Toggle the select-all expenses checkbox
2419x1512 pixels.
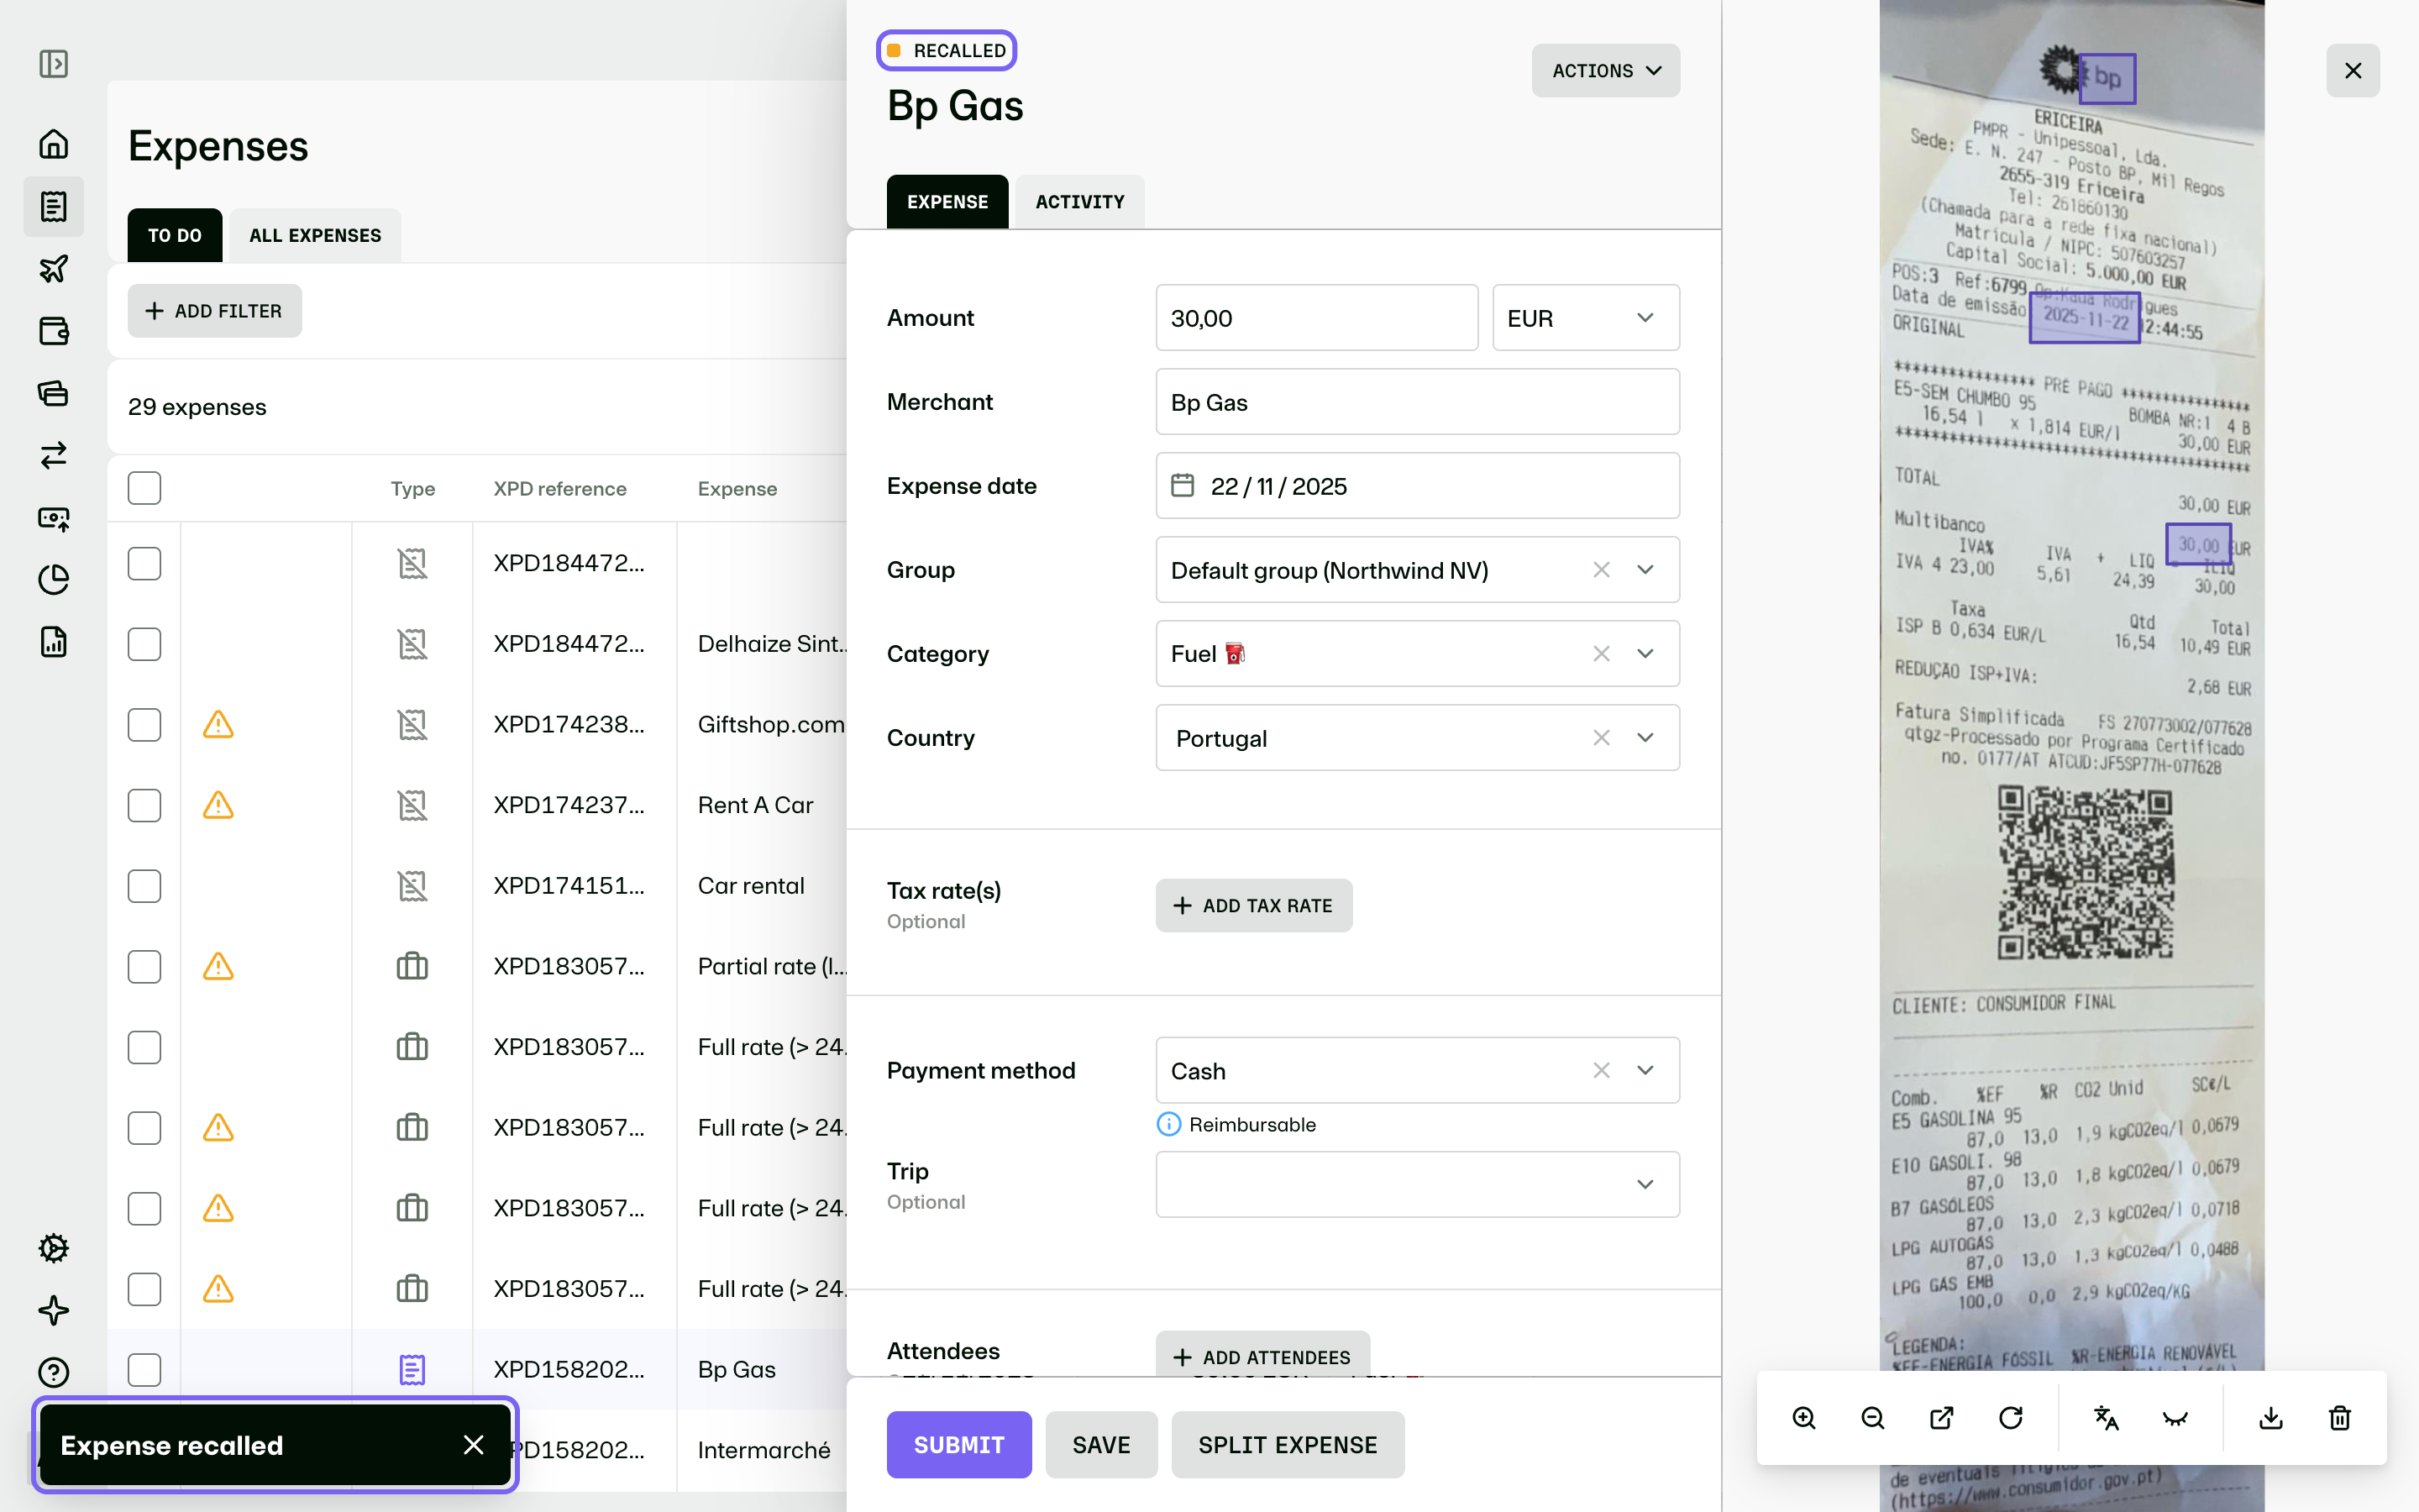click(144, 488)
